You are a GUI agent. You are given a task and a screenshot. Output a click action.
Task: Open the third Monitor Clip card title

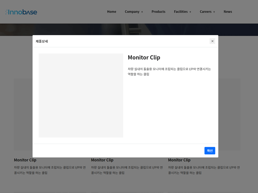(x=179, y=160)
